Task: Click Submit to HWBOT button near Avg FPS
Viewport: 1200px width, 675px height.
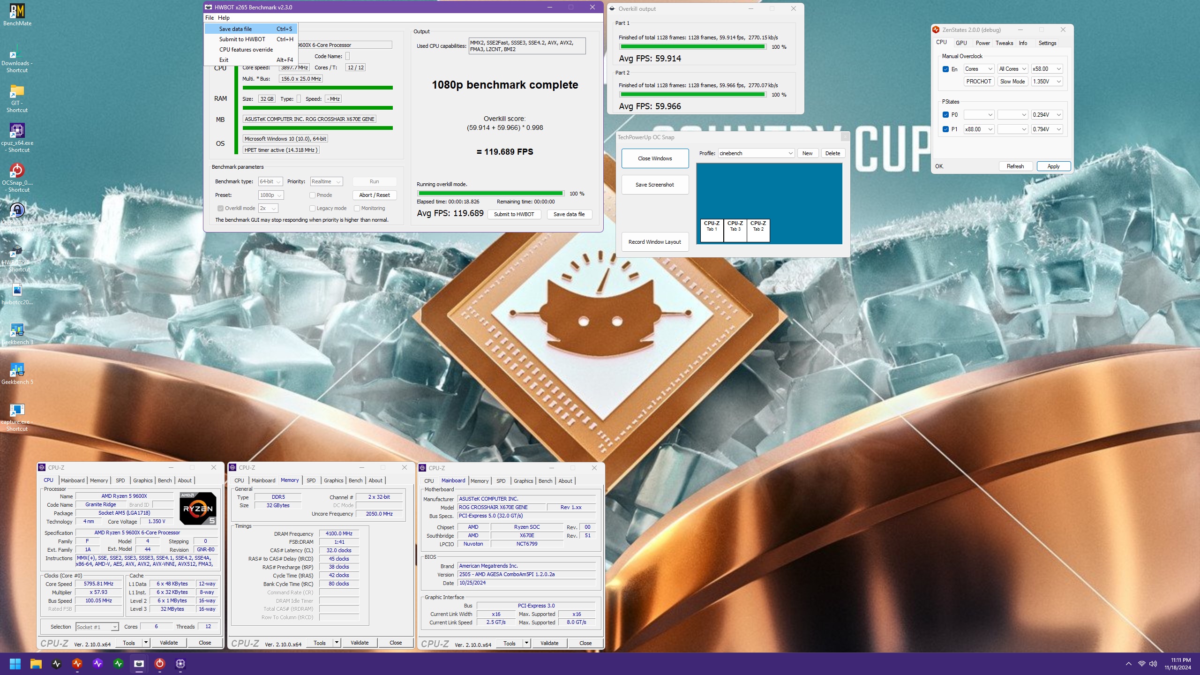Action: (x=514, y=214)
